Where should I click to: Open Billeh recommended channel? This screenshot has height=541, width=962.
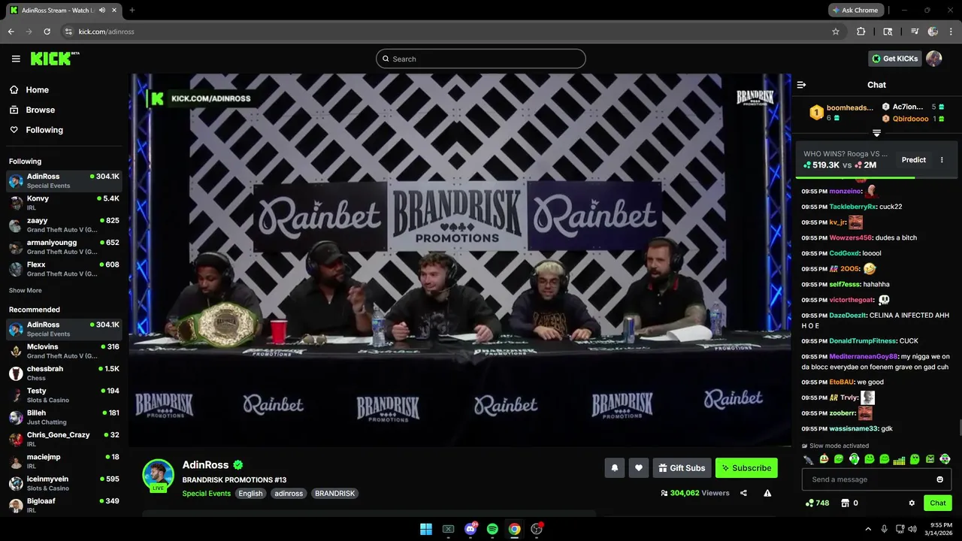click(x=64, y=417)
